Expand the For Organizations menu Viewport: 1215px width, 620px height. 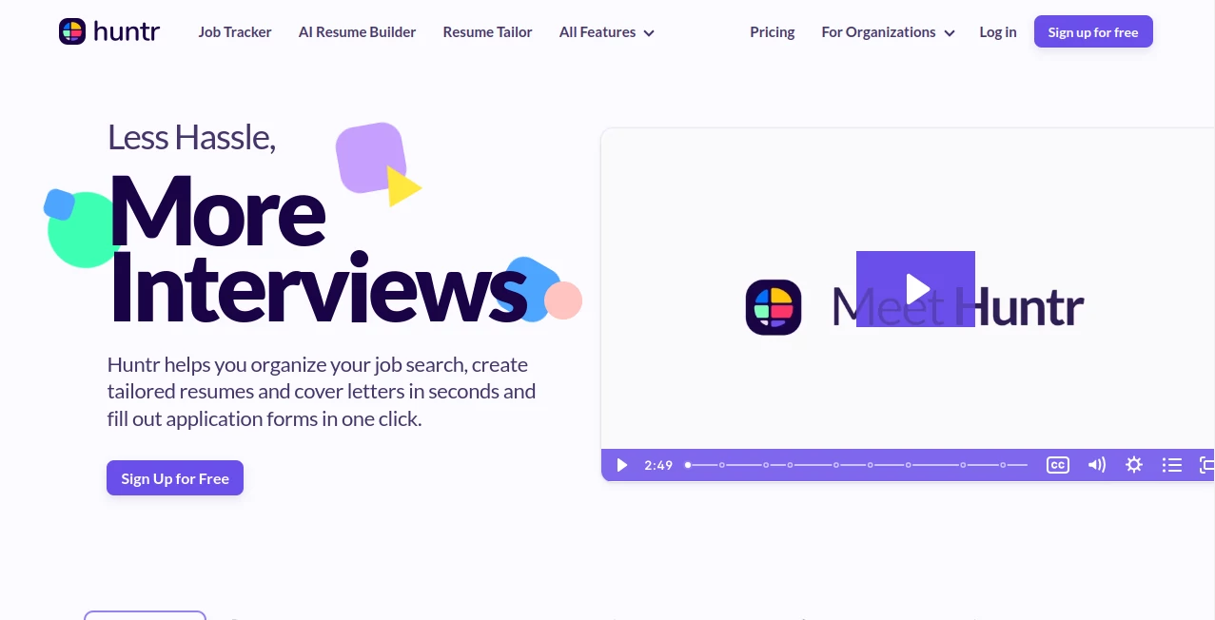pos(888,31)
